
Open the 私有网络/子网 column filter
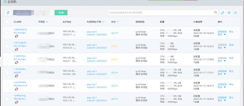click(x=103, y=22)
